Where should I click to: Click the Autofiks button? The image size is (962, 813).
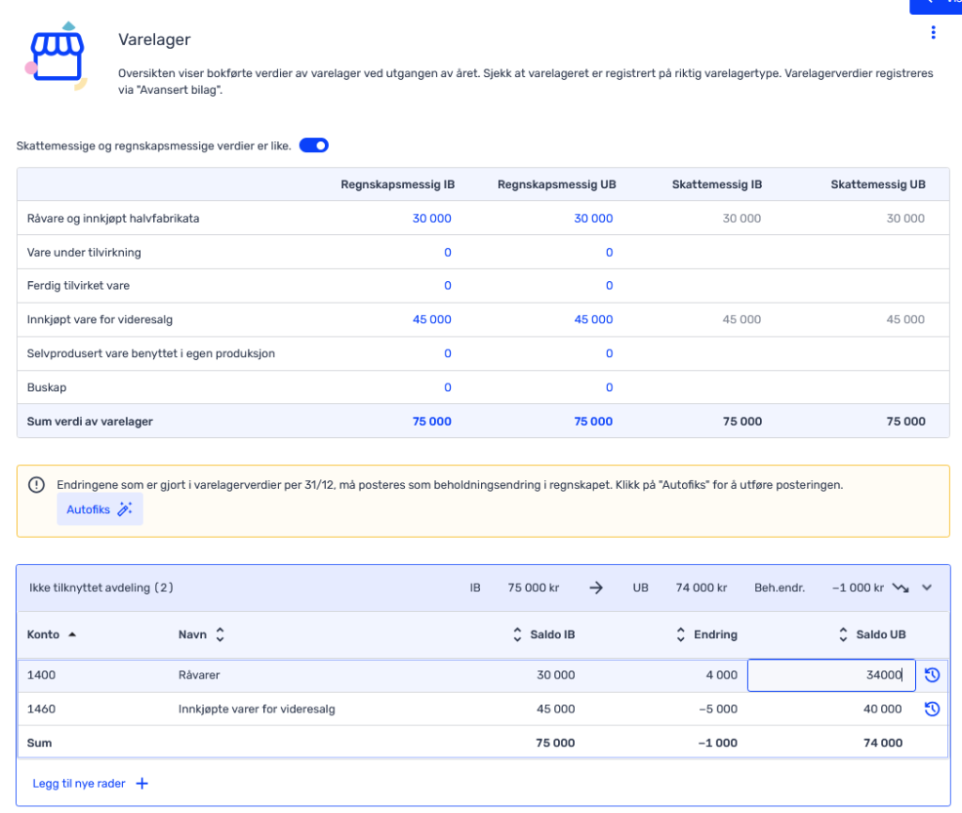(x=100, y=509)
